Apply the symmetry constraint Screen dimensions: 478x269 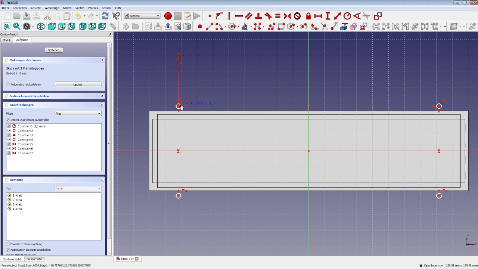click(288, 16)
